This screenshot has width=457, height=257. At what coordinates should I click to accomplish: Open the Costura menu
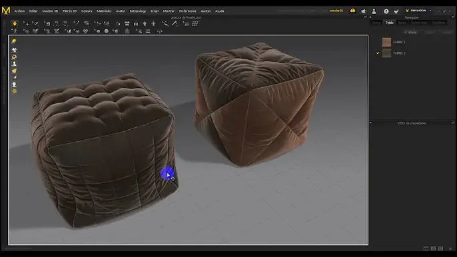click(x=87, y=11)
